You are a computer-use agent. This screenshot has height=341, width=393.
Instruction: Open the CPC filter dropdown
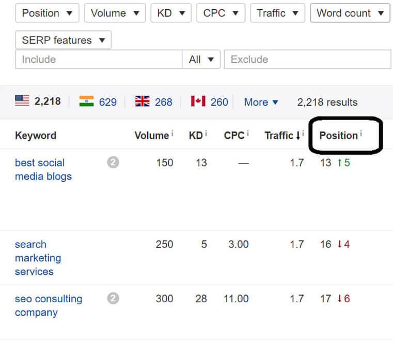point(221,13)
